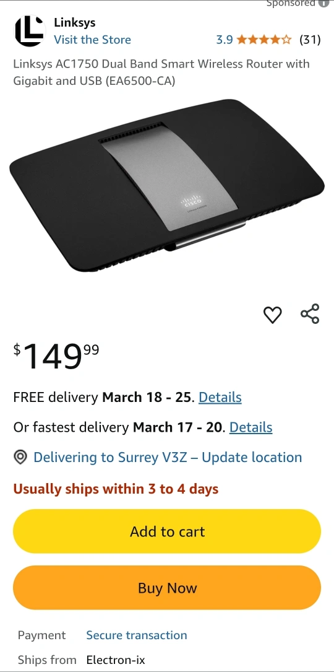The image size is (334, 672).
Task: Click Add to cart button
Action: (167, 531)
